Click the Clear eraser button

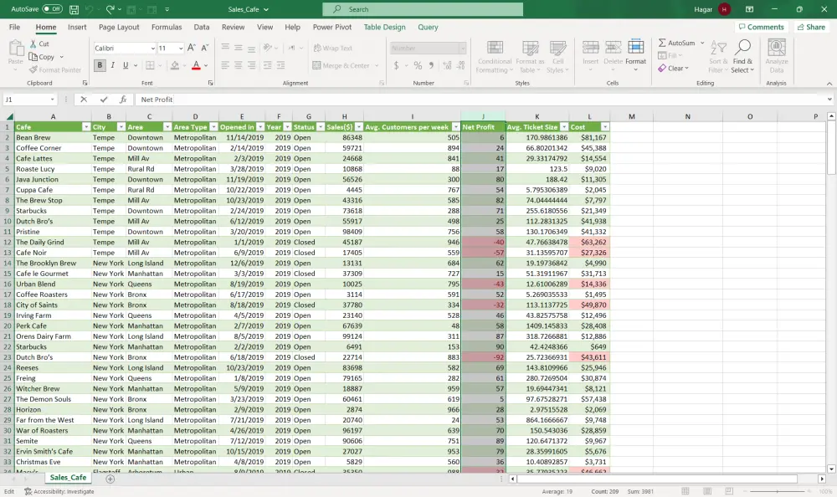[673, 69]
